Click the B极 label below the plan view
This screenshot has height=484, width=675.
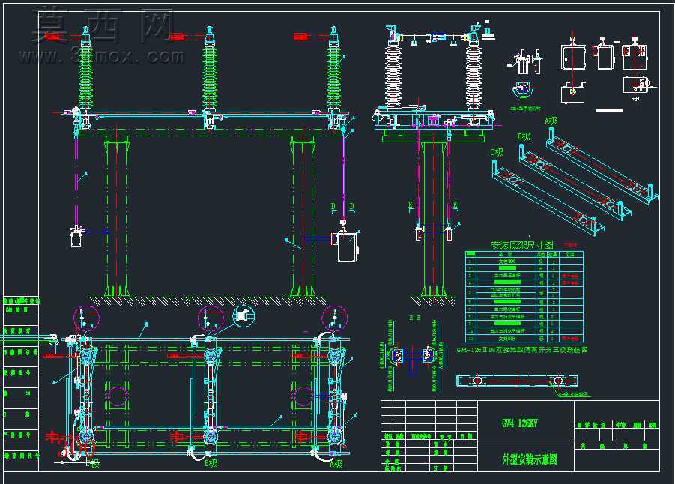coord(211,464)
